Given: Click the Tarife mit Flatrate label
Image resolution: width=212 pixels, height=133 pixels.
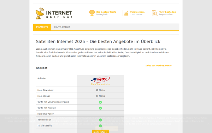Looking at the screenshot, I should click(x=47, y=108).
